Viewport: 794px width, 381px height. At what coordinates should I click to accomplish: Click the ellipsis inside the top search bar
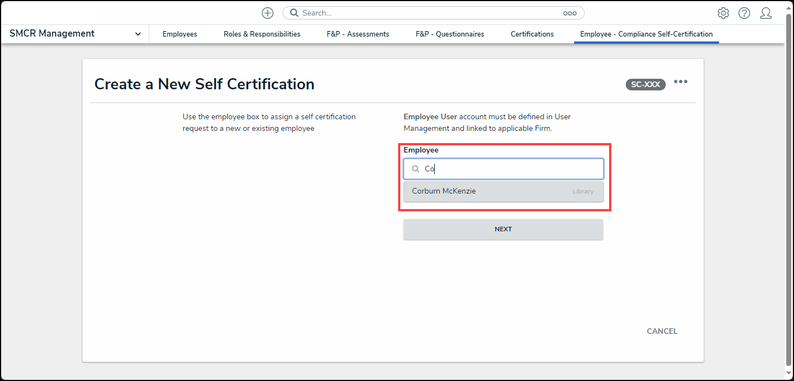pyautogui.click(x=570, y=13)
